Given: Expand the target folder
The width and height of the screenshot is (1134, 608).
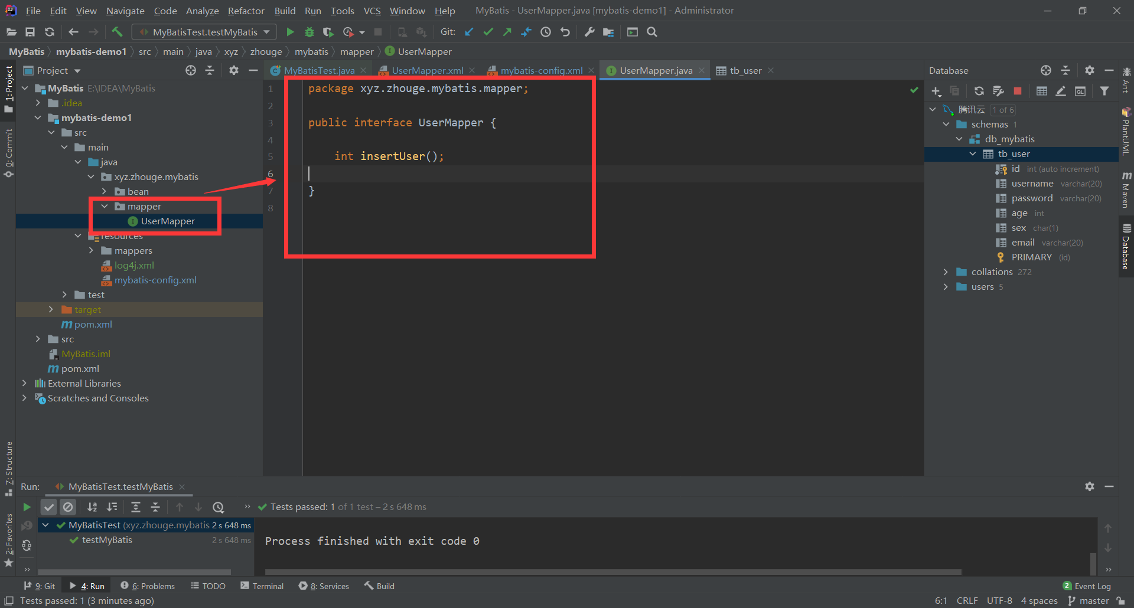Looking at the screenshot, I should click(x=51, y=309).
